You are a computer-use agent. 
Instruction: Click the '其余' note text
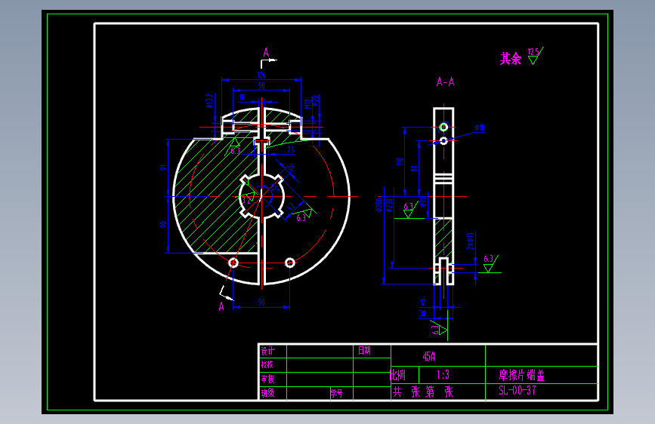point(511,59)
